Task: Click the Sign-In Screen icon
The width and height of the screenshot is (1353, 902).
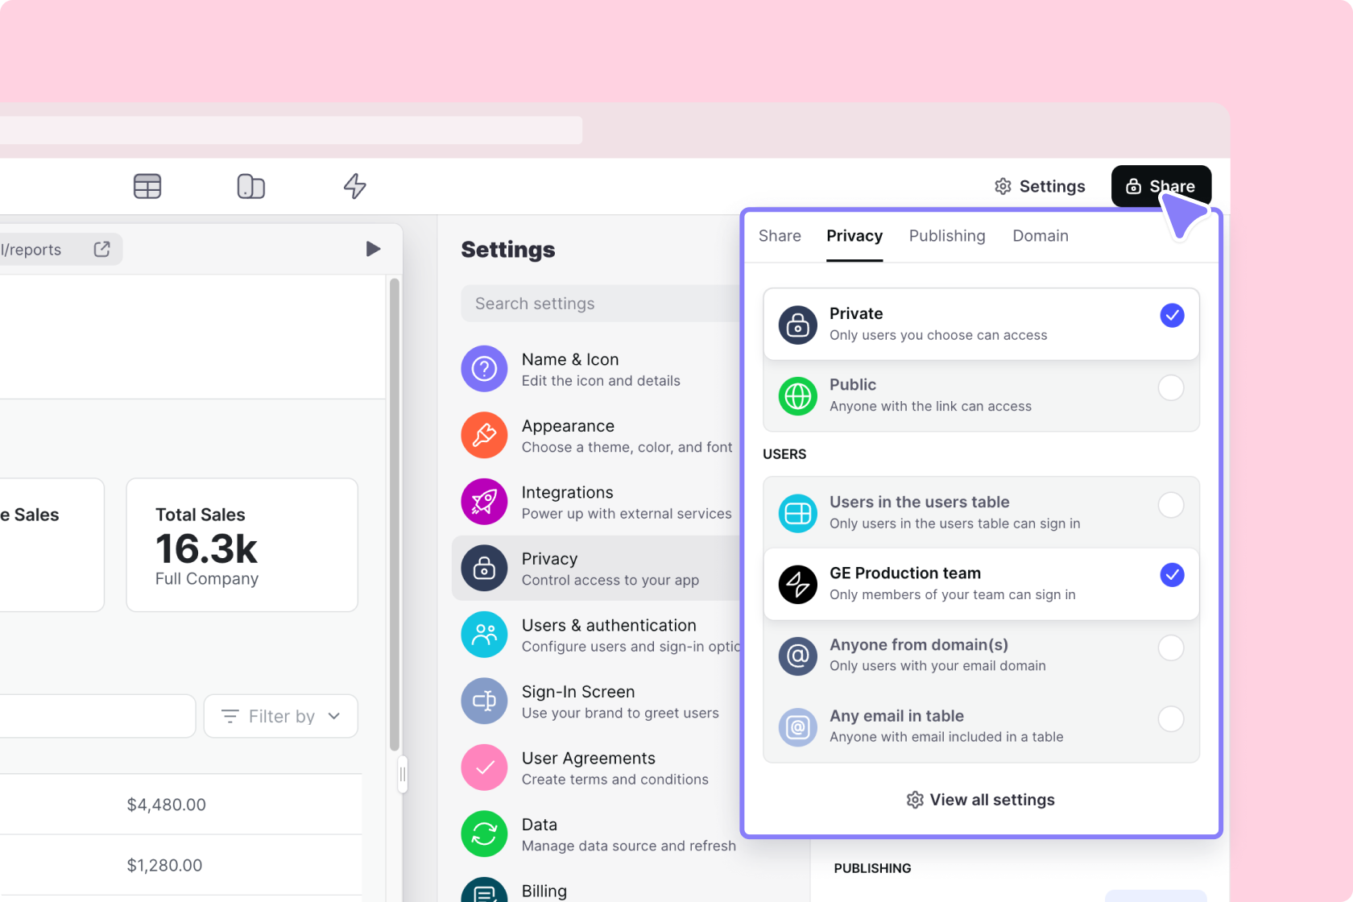Action: 484,701
